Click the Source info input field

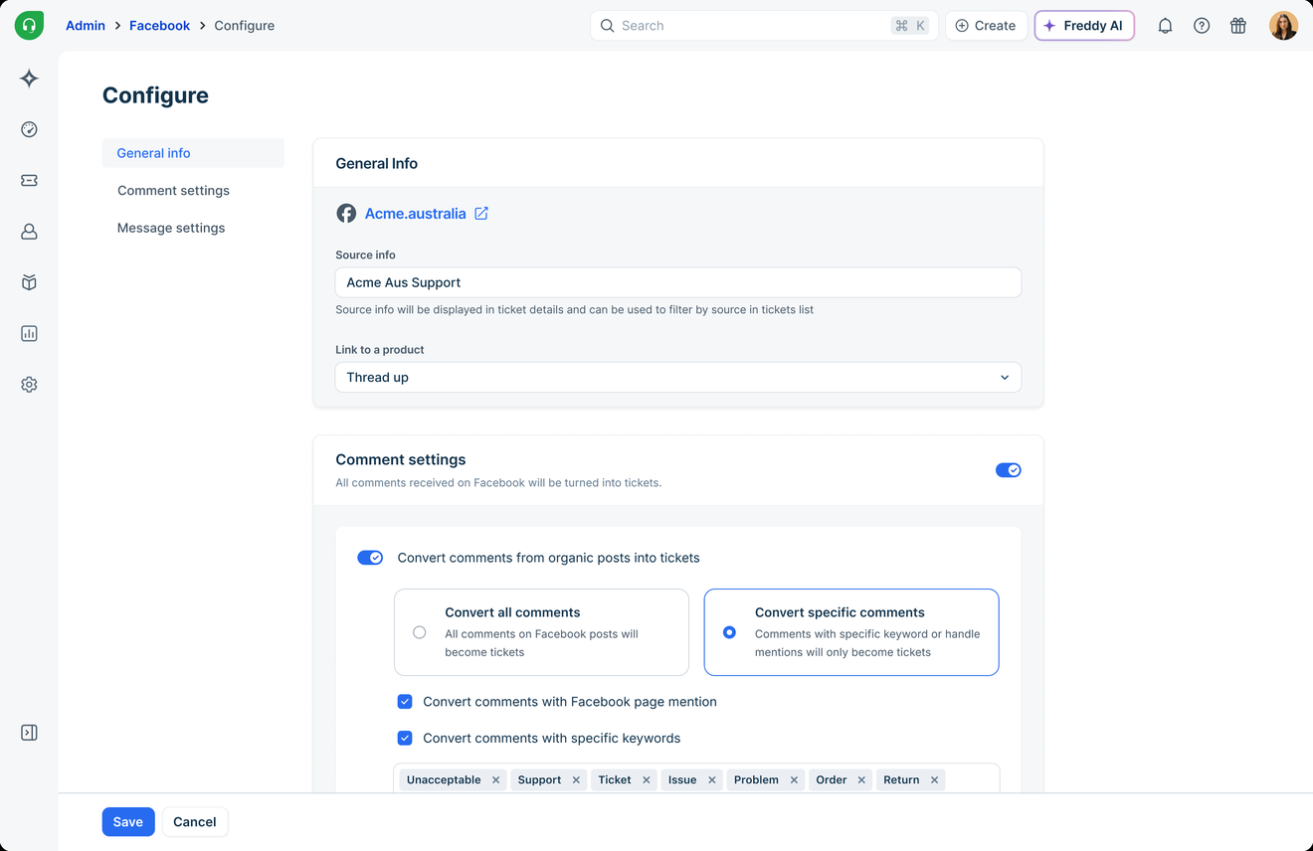(x=678, y=282)
